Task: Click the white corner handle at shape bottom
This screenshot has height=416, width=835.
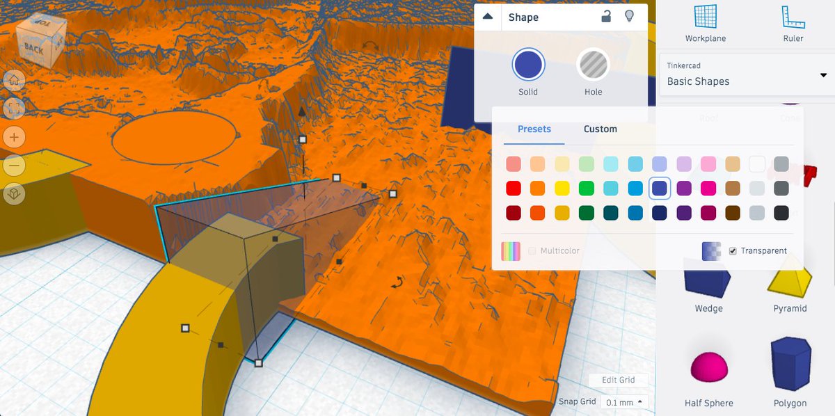Action: 258,362
